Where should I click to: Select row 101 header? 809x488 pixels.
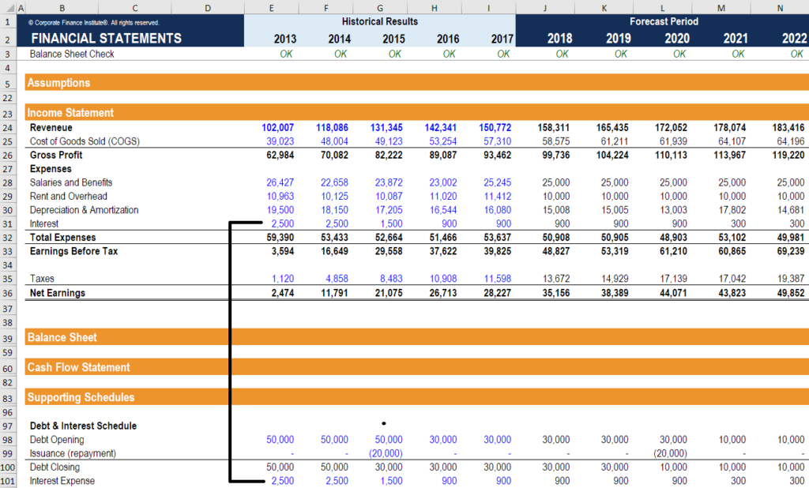[8, 480]
